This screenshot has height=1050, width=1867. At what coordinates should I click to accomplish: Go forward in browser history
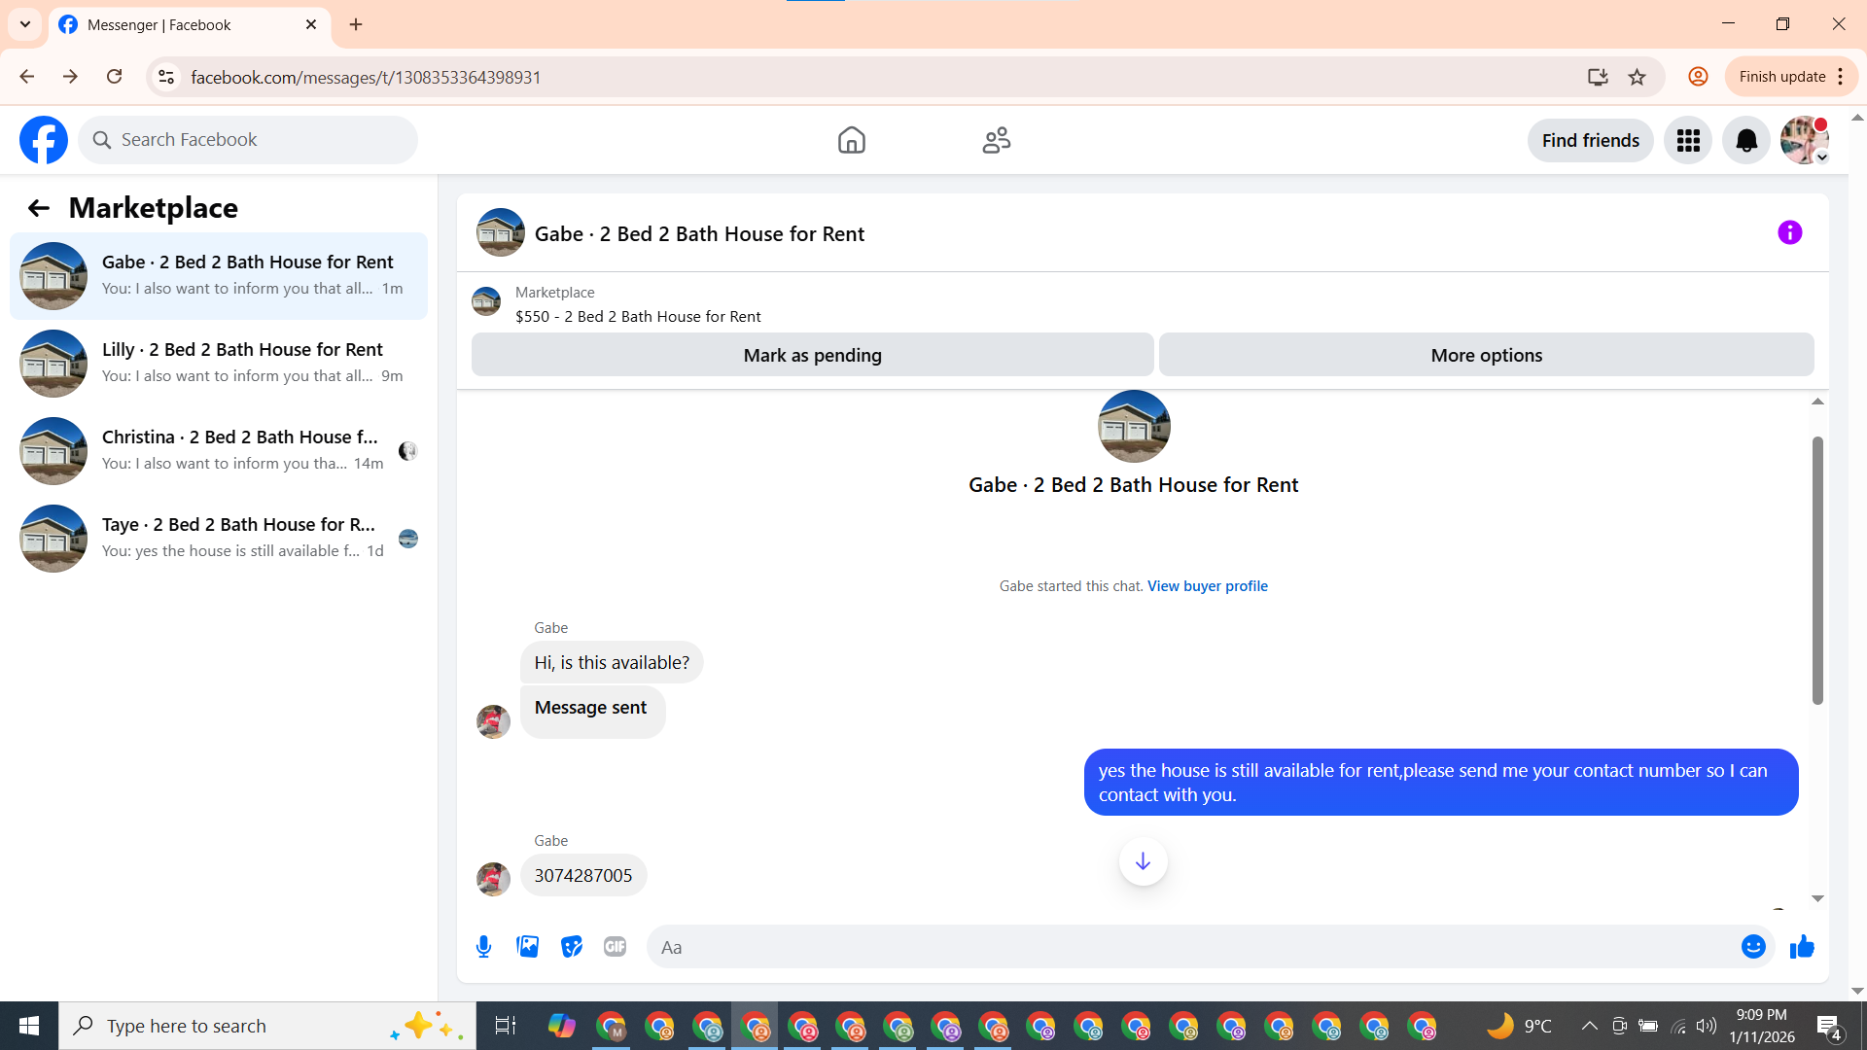click(x=70, y=77)
